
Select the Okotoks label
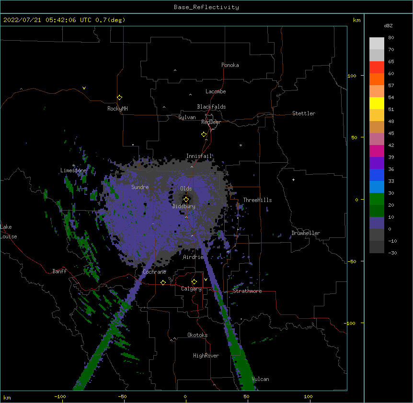click(197, 335)
